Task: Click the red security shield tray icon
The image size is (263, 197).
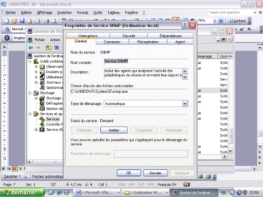Action: tap(245, 193)
